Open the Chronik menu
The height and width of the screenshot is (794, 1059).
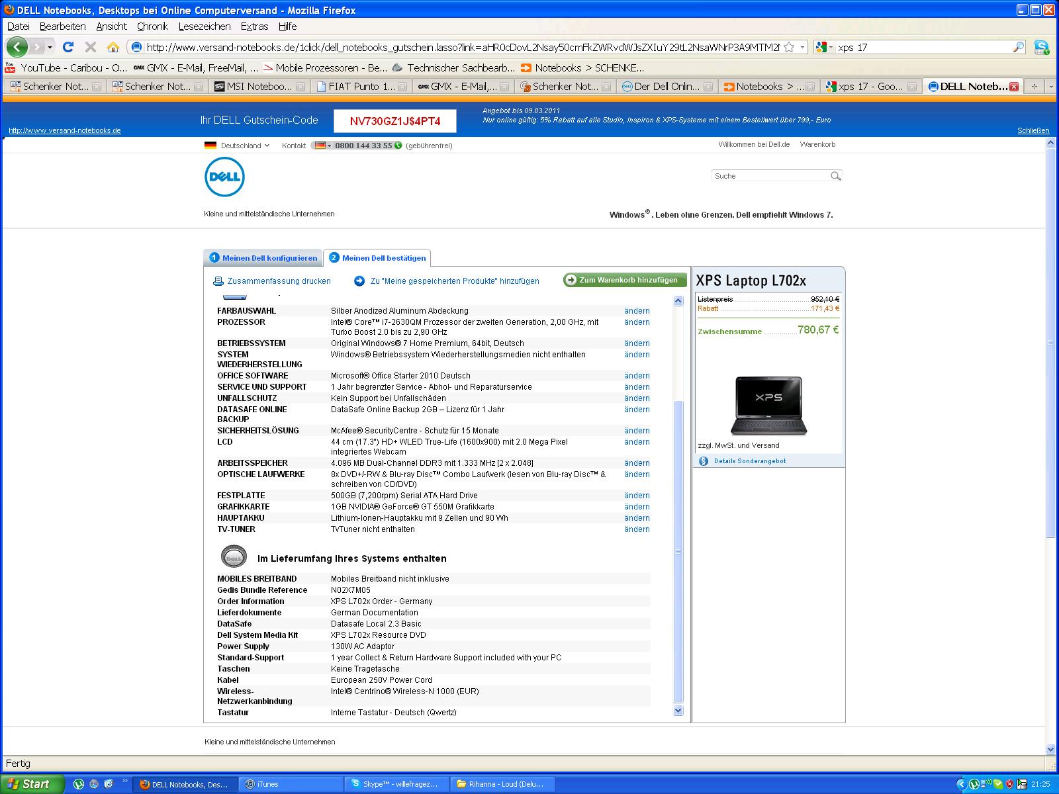[152, 26]
